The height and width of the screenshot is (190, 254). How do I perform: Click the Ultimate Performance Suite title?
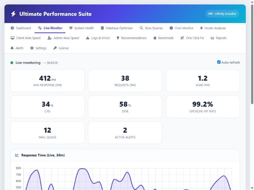(x=55, y=14)
